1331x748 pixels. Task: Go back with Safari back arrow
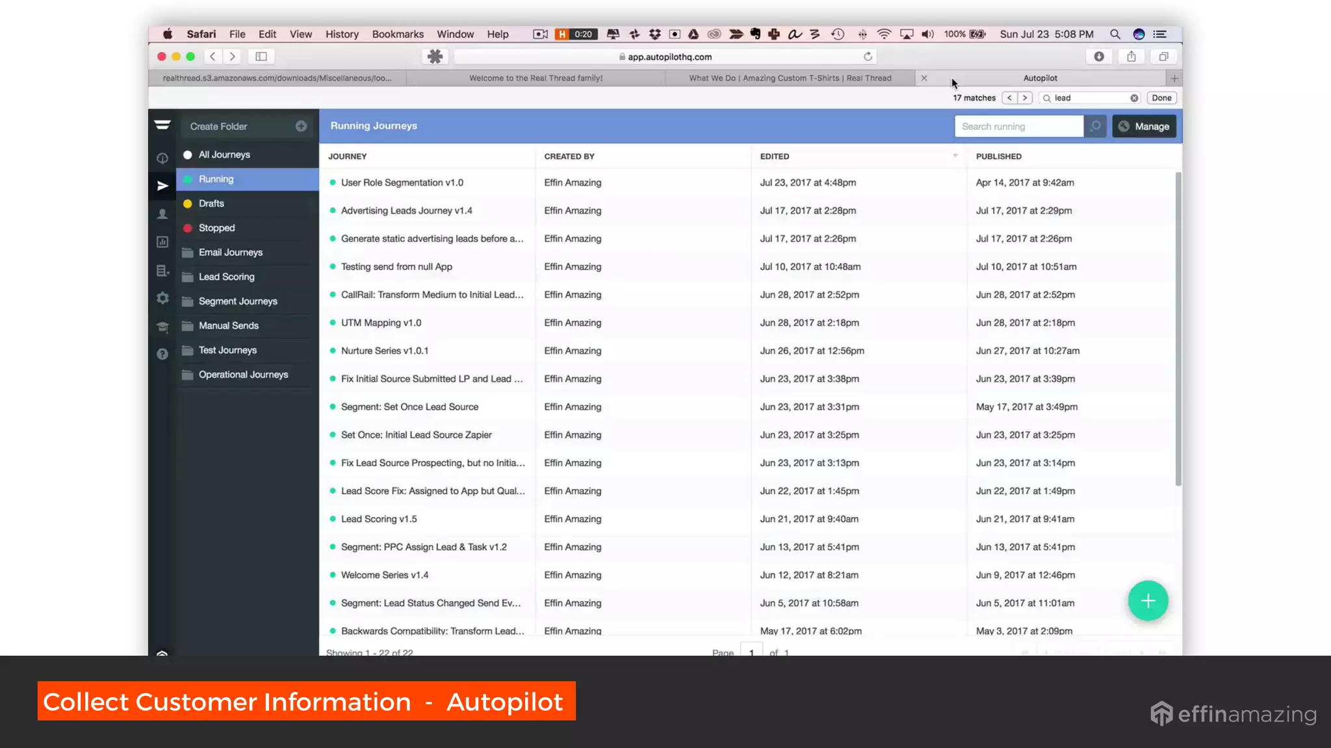213,56
